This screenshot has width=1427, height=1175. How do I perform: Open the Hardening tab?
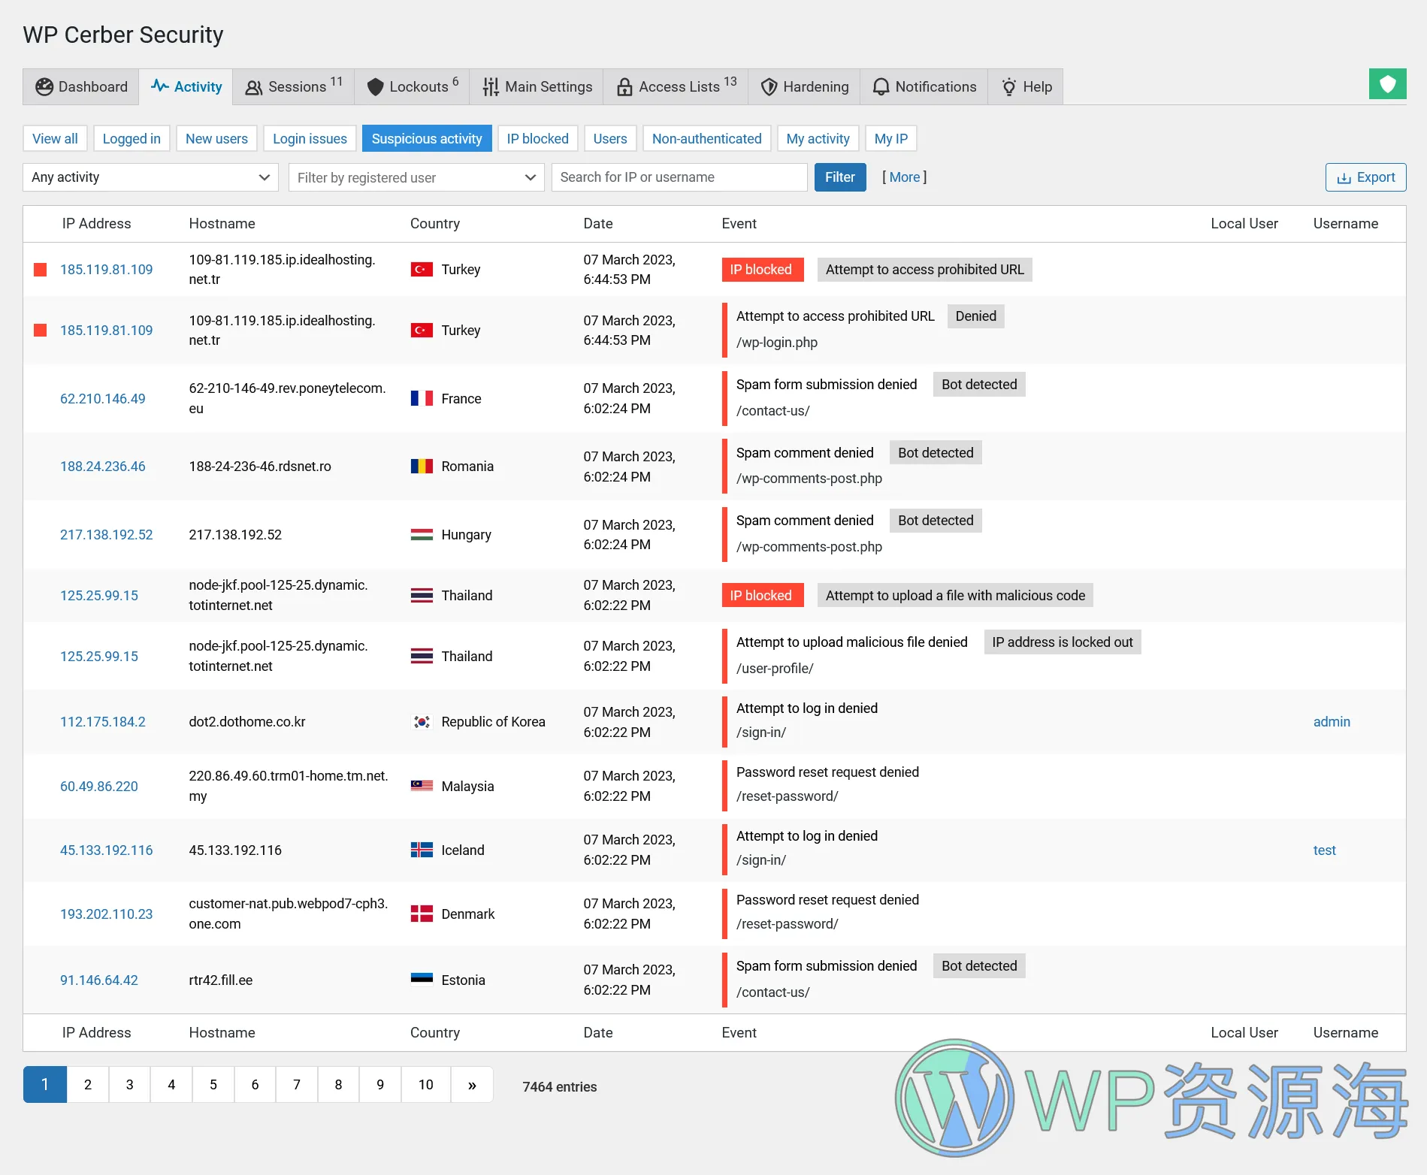click(804, 86)
